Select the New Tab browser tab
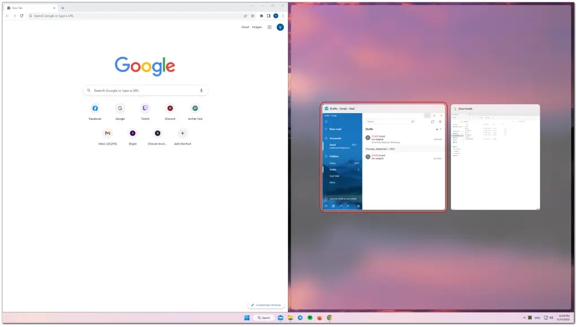 27,8
